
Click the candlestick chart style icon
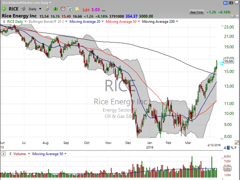(55, 9)
